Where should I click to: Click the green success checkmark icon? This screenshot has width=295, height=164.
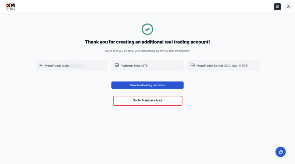(x=147, y=29)
